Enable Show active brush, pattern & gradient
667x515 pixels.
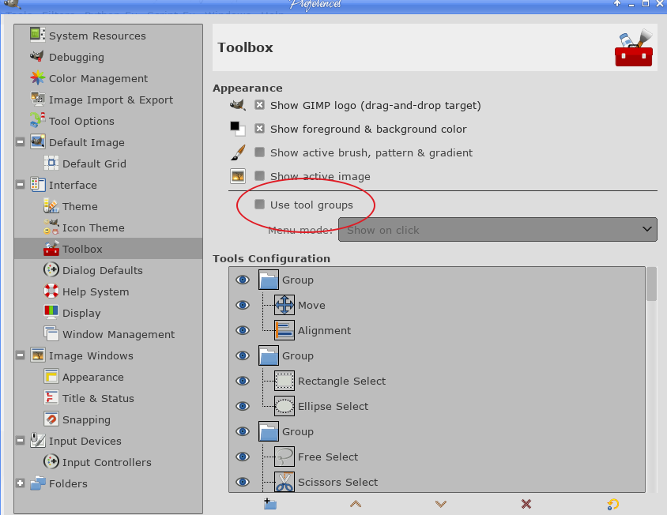[260, 152]
